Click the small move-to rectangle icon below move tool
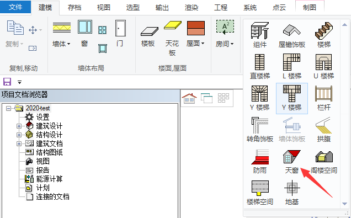 click(x=33, y=48)
